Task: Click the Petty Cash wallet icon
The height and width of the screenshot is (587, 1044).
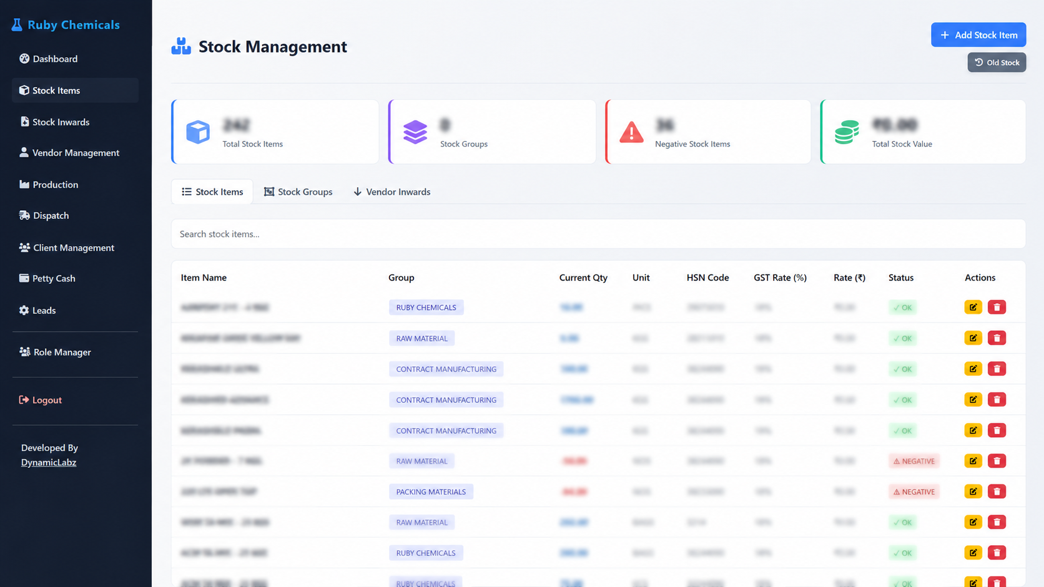Action: tap(24, 278)
